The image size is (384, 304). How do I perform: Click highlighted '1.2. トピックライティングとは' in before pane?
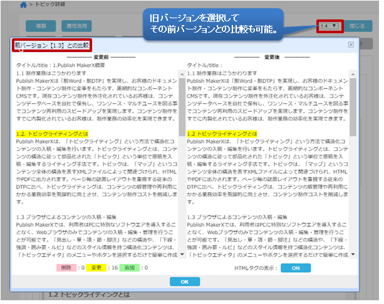[x=52, y=134]
